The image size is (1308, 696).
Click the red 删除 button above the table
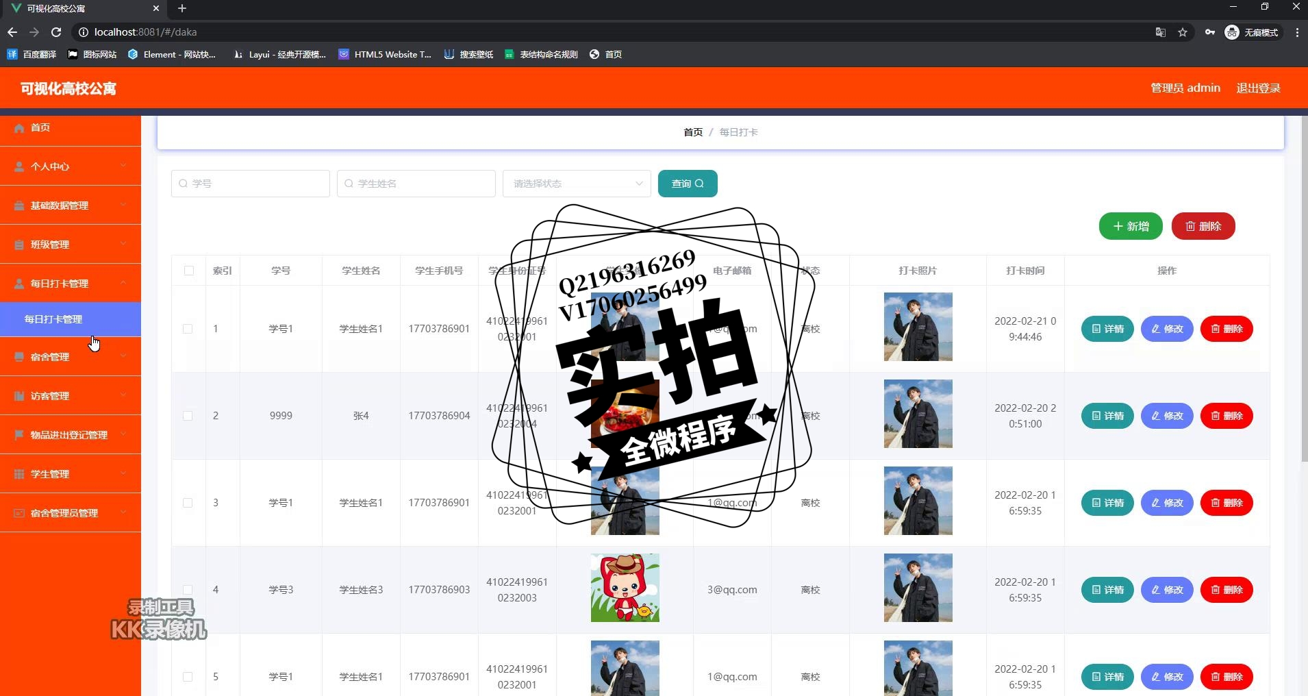pyautogui.click(x=1203, y=226)
